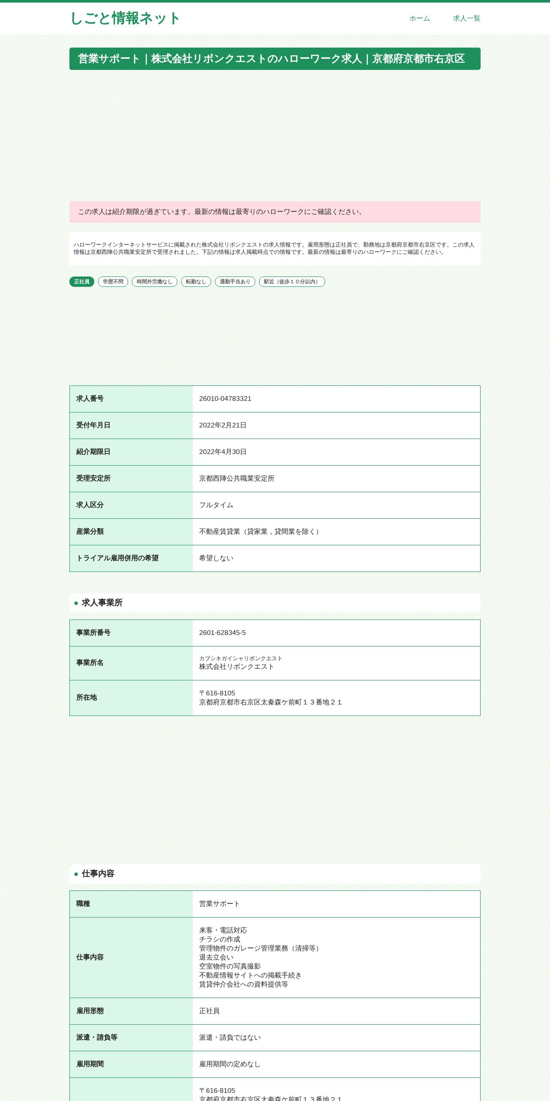Viewport: 550px width, 1101px height.
Task: Go to 求人一覧 in the header
Action: [466, 18]
